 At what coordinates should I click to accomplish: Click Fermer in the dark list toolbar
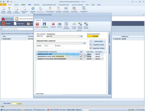(6, 24)
